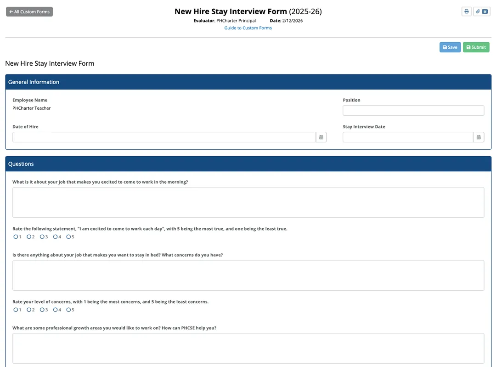
Task: Click the excited to come to work answer box
Action: [x=248, y=203]
